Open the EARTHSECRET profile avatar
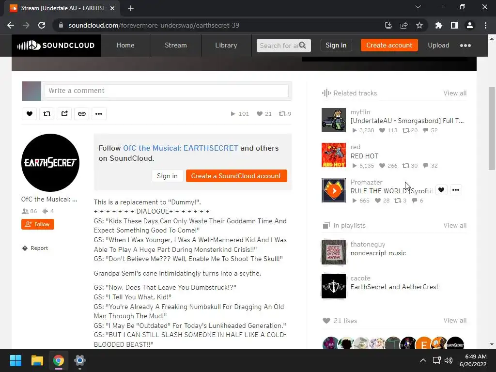The image size is (496, 372). (50, 163)
